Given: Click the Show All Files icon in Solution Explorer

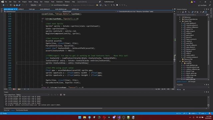Looking at the screenshot, I should 197,12.
